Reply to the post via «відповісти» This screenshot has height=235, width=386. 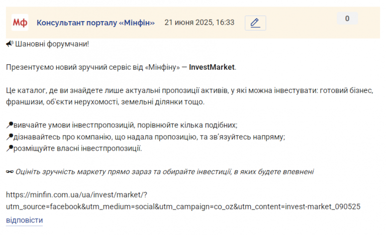24,220
